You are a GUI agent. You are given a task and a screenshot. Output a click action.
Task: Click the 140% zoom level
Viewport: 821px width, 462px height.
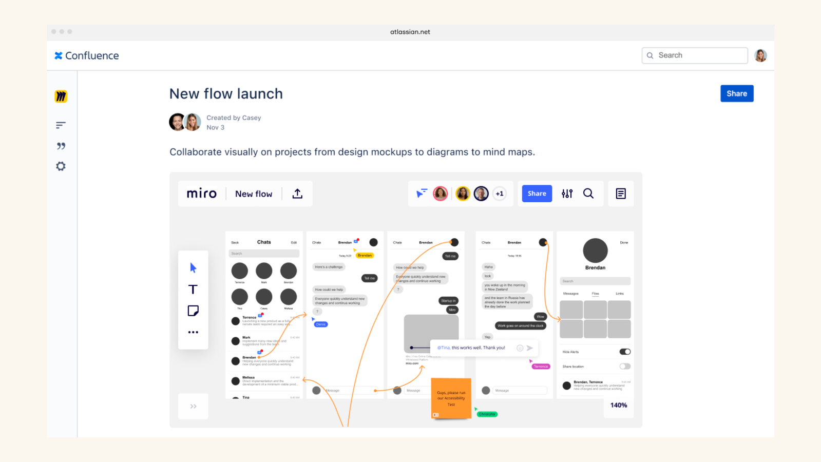coord(618,405)
